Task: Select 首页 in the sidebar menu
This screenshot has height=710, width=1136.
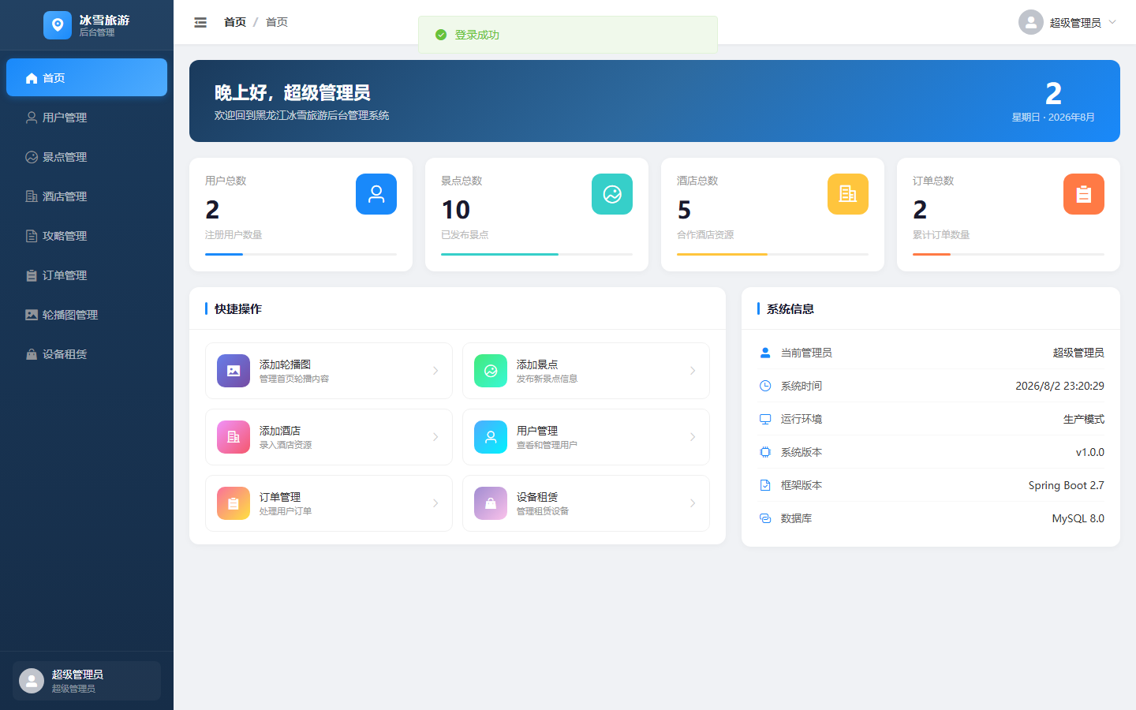Action: tap(87, 77)
